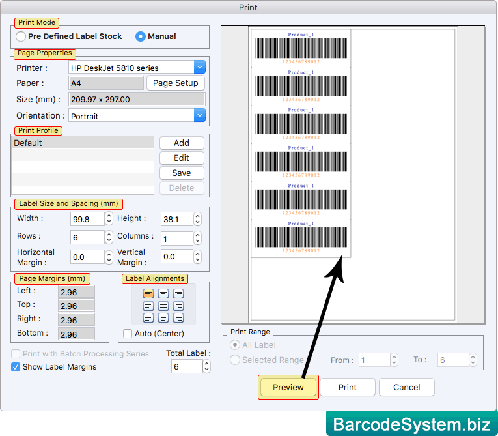The width and height of the screenshot is (498, 436).
Task: Adjust label Height stepper
Action: pyautogui.click(x=198, y=219)
